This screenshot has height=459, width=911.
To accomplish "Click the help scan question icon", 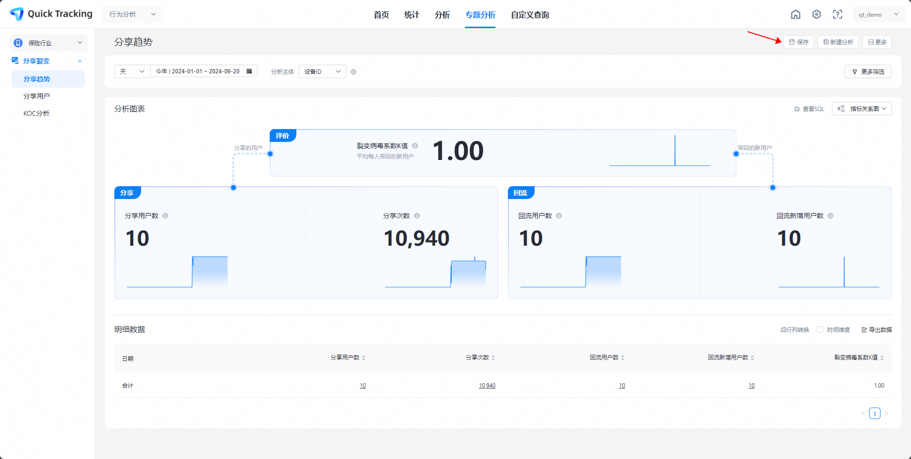I will coord(838,14).
